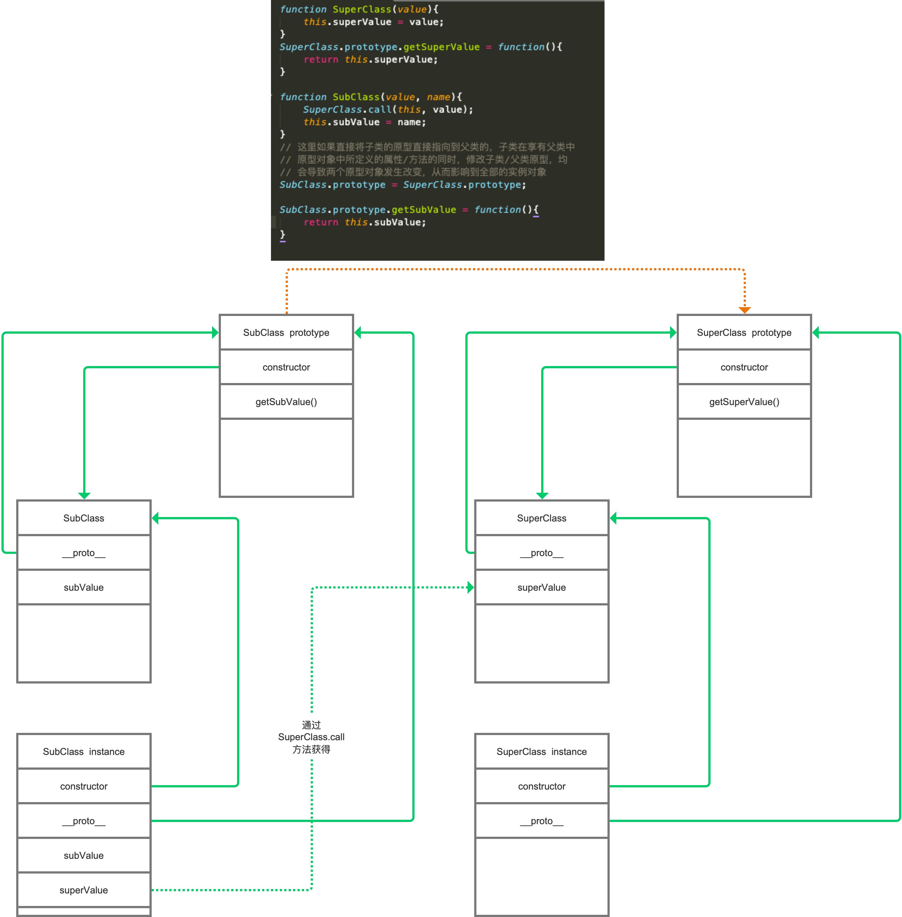
Task: Click the 'SuperClass.call(this, value);' line
Action: coord(388,109)
